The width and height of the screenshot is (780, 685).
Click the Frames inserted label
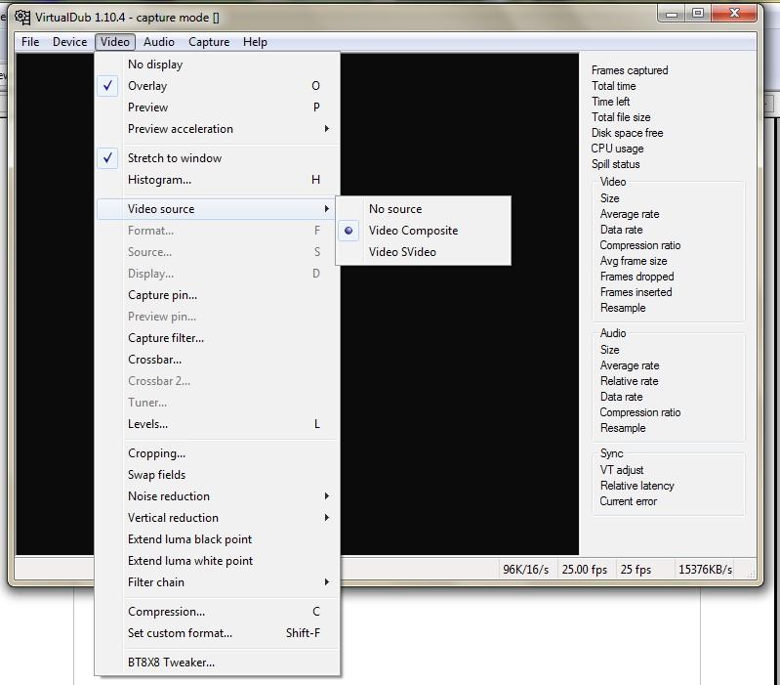click(x=636, y=292)
